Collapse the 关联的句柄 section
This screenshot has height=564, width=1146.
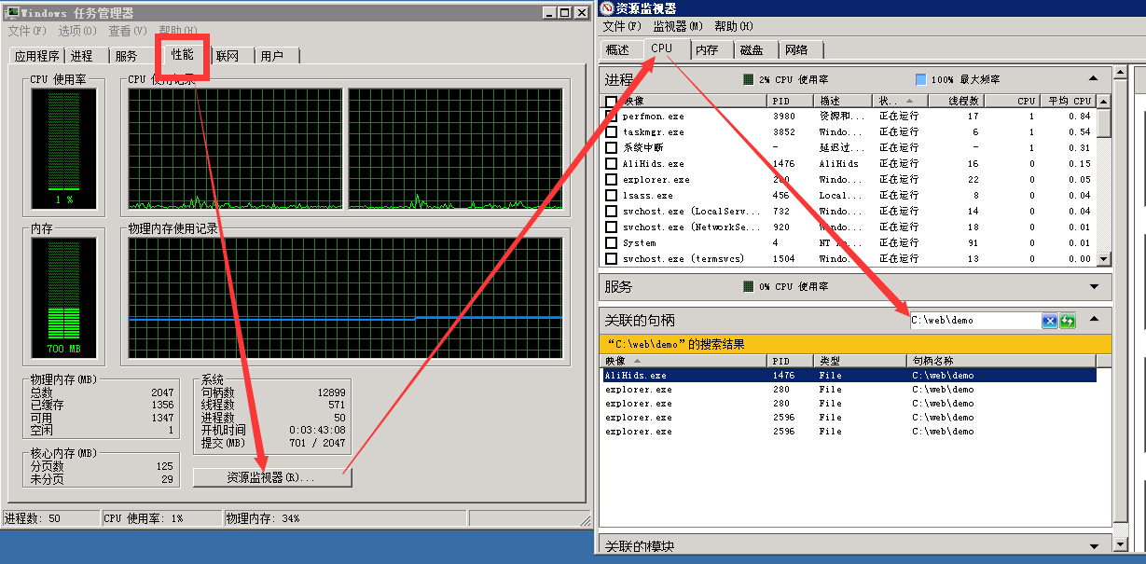click(x=1094, y=320)
